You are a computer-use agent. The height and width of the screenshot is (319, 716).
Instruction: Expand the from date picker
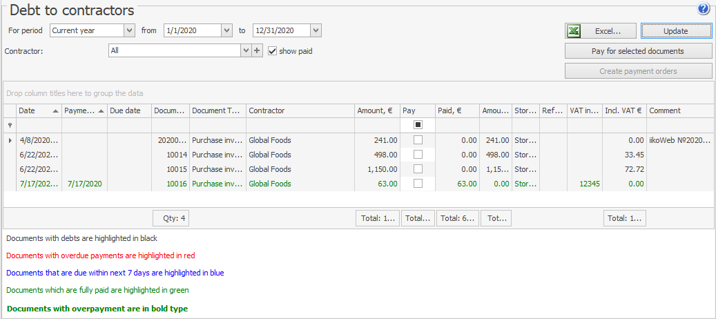pos(226,30)
